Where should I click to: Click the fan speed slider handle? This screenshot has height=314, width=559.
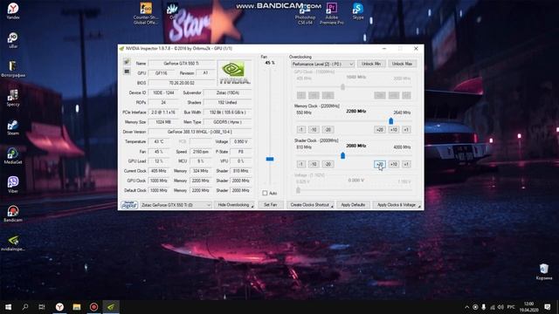pos(270,159)
